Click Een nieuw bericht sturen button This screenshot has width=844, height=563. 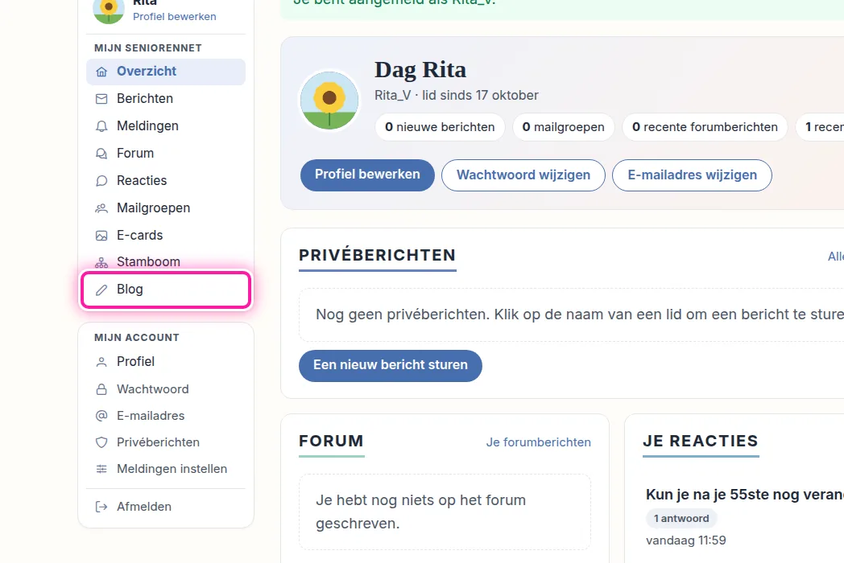coord(391,366)
